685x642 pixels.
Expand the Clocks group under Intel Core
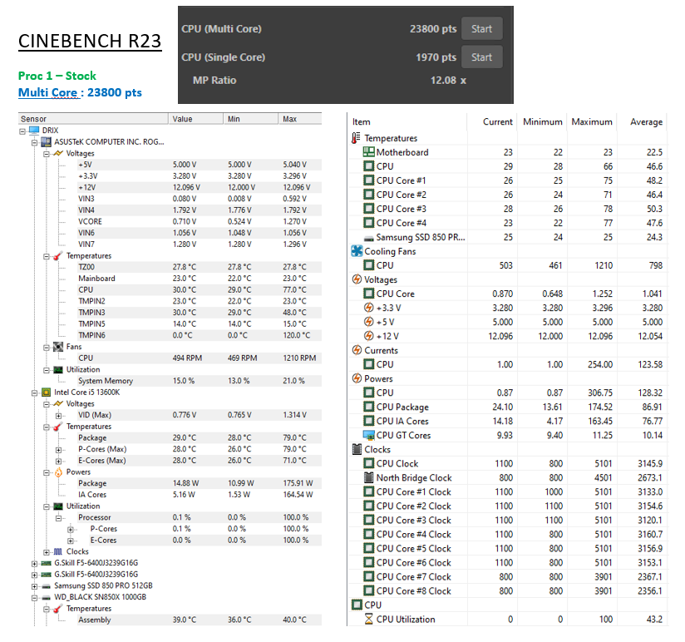pyautogui.click(x=47, y=552)
